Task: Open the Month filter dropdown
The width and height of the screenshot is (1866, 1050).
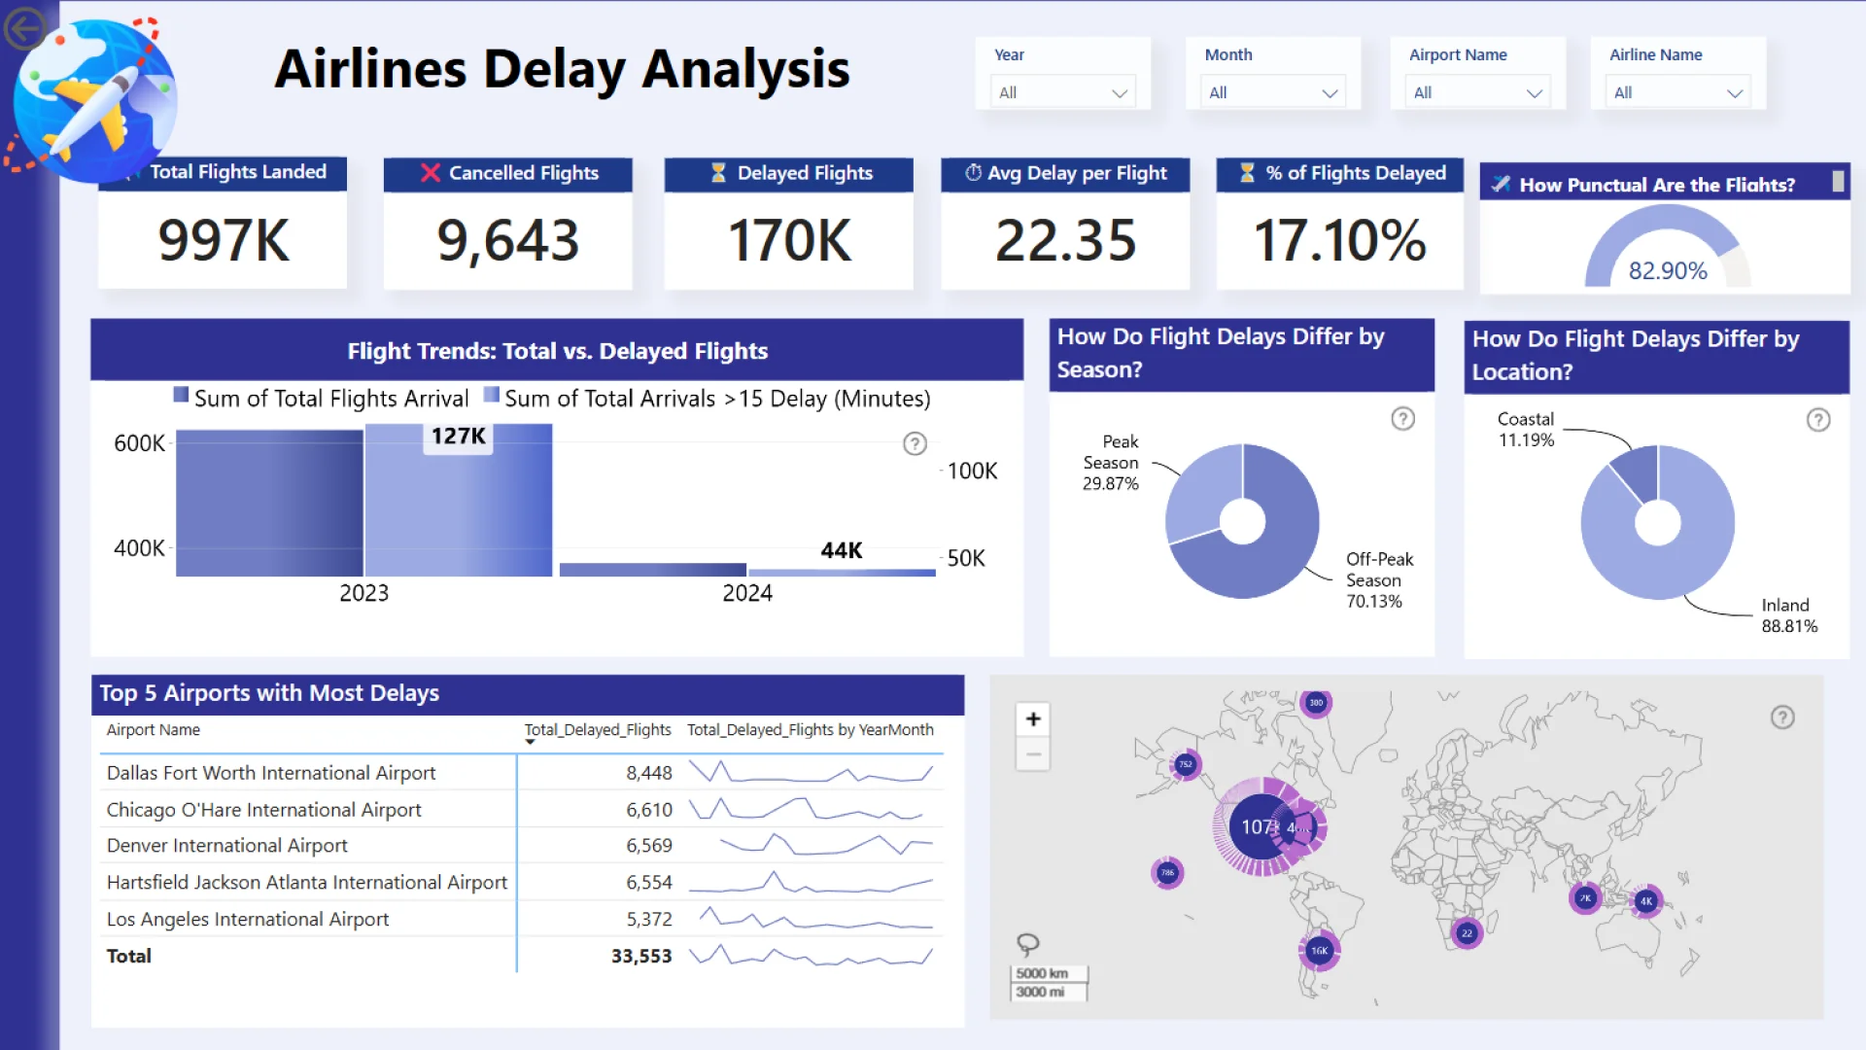Action: (x=1272, y=92)
